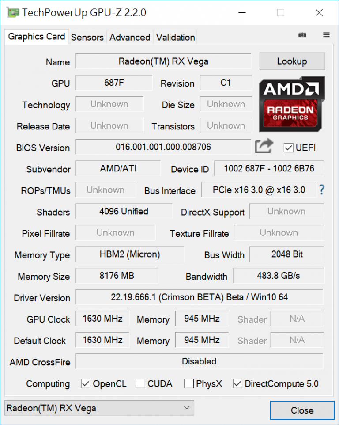Expand the Radeon RX Vega GPU selector dropdown
The height and width of the screenshot is (425, 339).
(99, 408)
